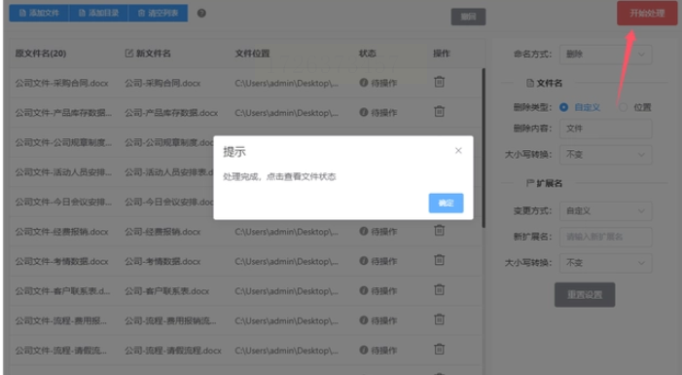Open the 变更方式 dropdown
682x375 pixels.
click(x=605, y=210)
